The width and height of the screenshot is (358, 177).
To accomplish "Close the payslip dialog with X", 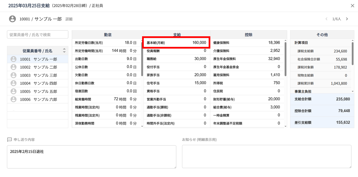I will click(x=352, y=6).
